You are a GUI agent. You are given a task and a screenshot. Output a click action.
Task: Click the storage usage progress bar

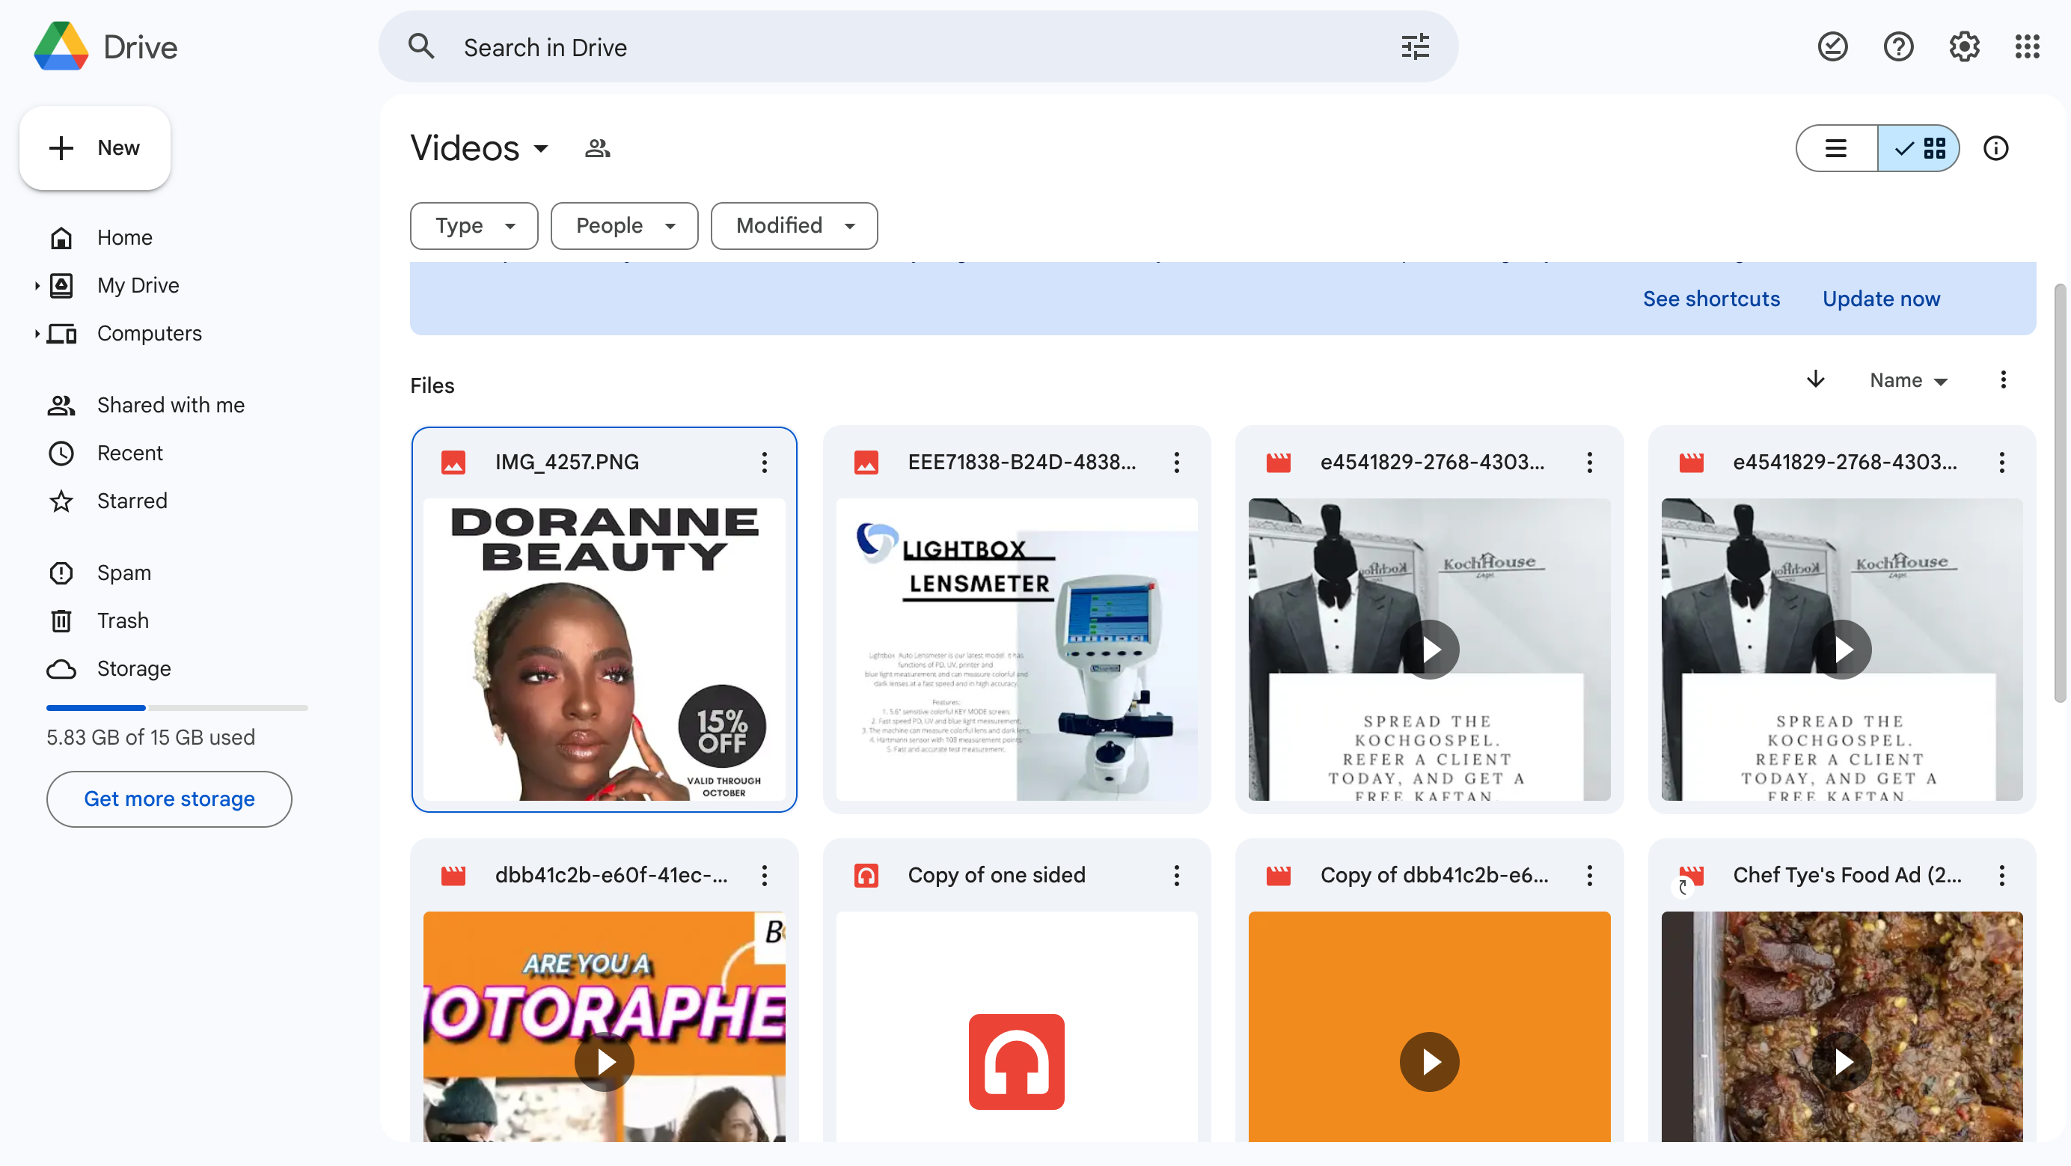coord(177,708)
